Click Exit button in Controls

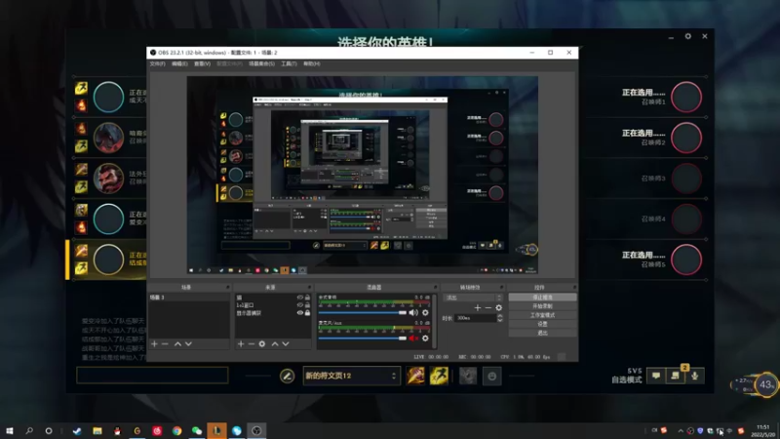(x=542, y=333)
